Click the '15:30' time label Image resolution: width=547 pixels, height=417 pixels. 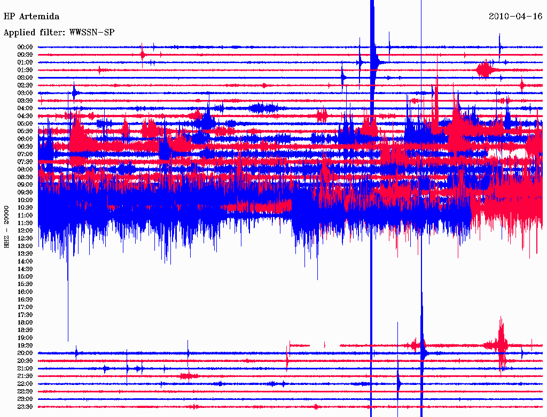pyautogui.click(x=25, y=284)
